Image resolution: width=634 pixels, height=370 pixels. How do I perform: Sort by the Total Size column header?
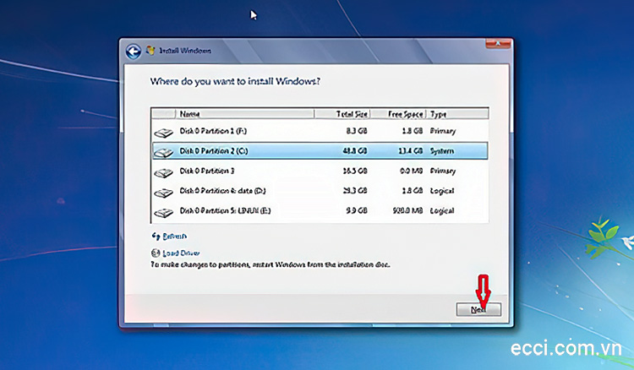pyautogui.click(x=342, y=114)
